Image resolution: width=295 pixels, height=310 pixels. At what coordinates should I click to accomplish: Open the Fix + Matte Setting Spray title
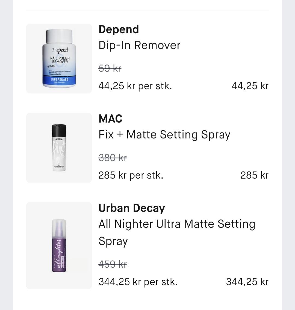point(164,135)
